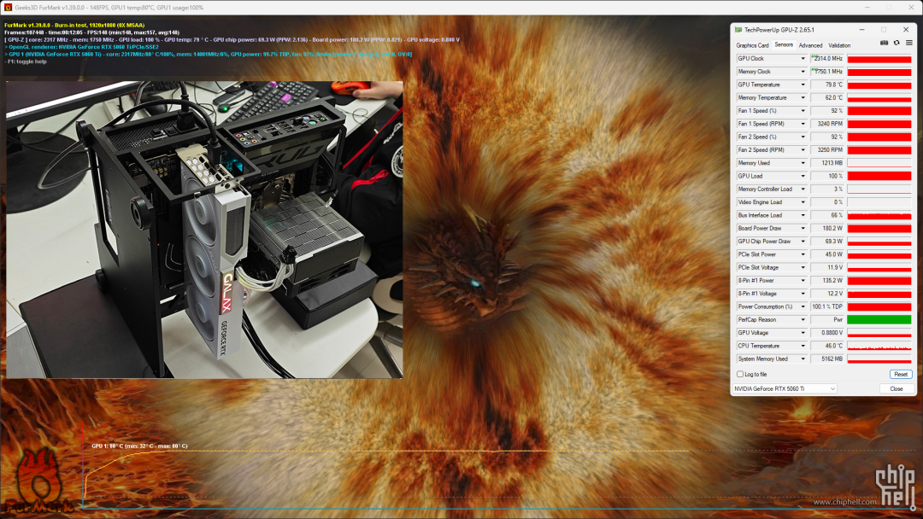
Task: Expand the PerfCap Reason dropdown
Action: 802,320
